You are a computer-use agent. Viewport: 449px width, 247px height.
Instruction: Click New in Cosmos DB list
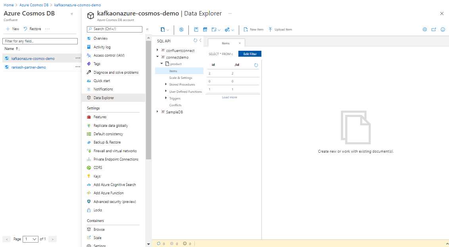point(13,29)
